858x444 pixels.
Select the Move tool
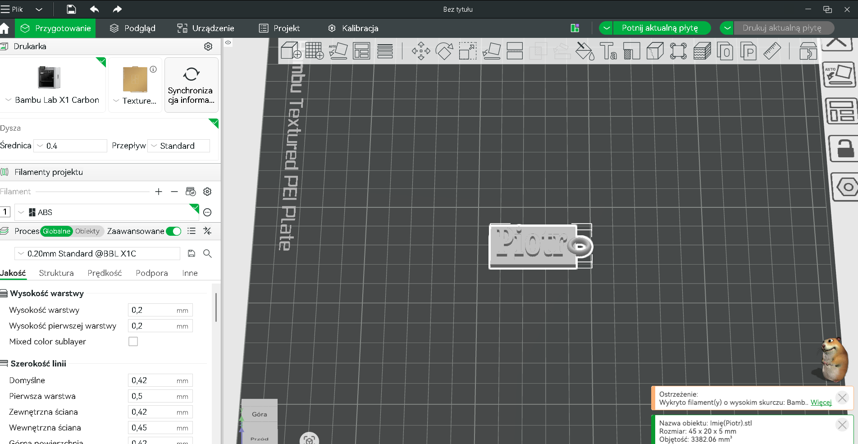pos(421,51)
